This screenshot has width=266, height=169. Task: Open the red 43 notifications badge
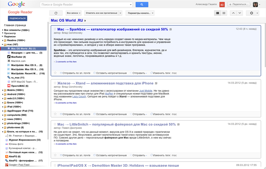point(222,4)
